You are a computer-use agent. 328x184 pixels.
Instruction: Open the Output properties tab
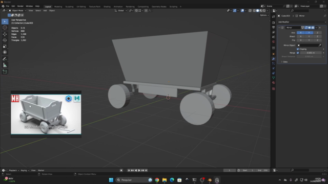(x=273, y=27)
